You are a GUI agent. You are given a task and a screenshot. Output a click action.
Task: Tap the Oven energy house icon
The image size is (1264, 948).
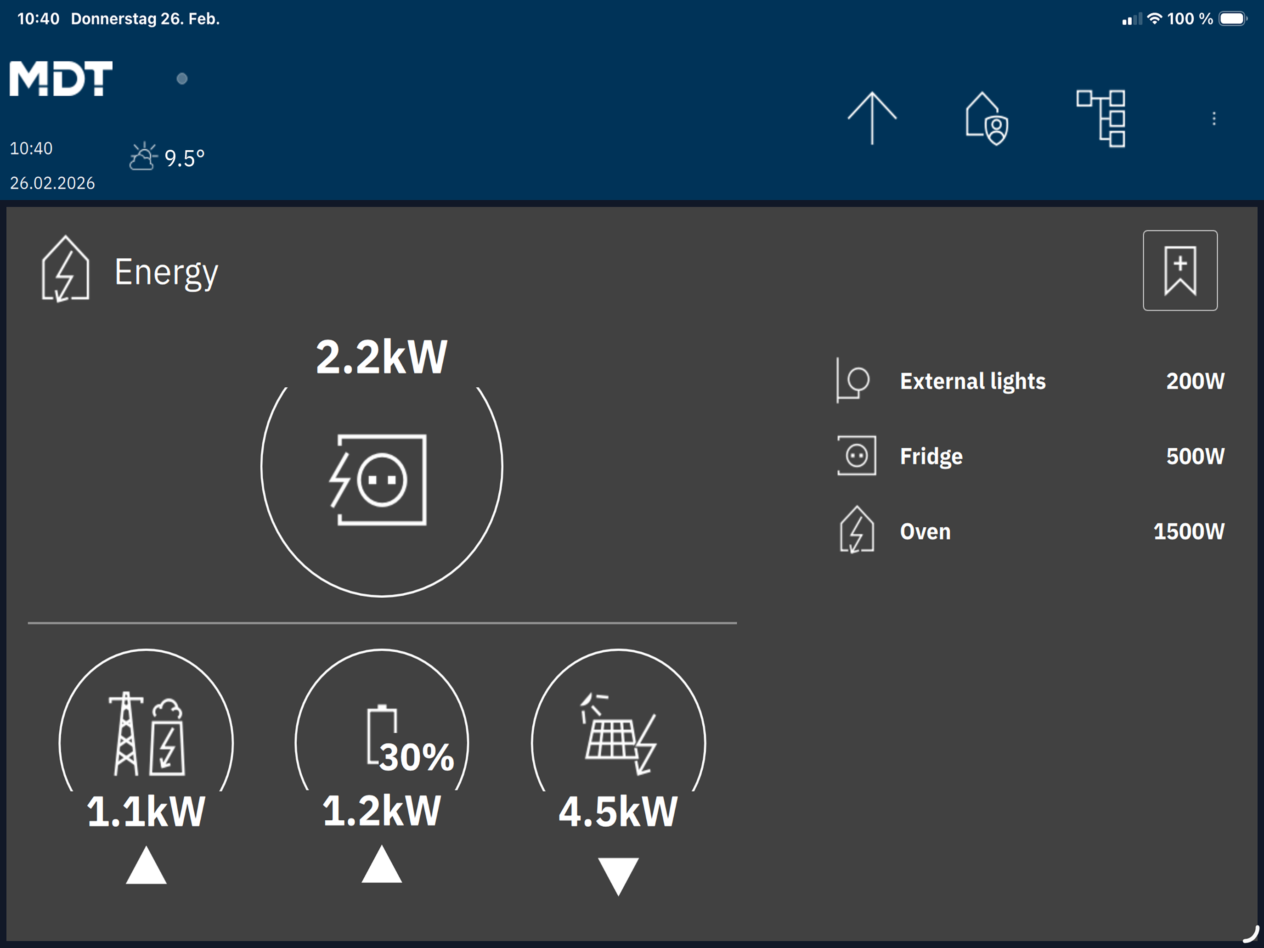click(x=857, y=529)
